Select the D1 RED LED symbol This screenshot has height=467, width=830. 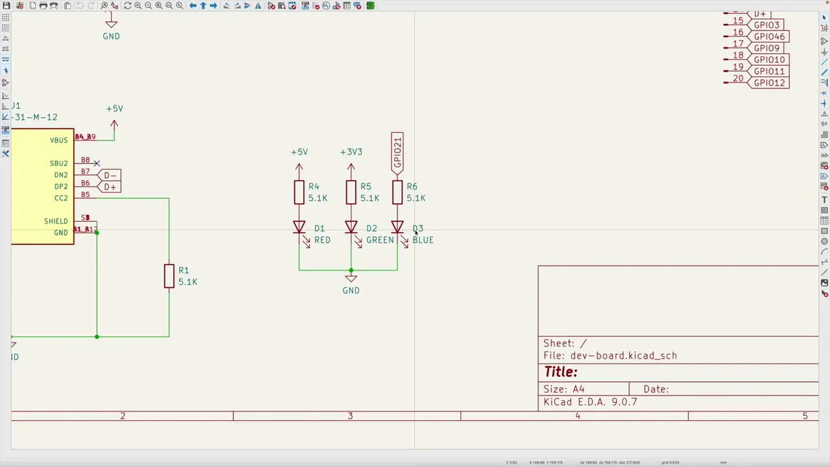coord(299,228)
